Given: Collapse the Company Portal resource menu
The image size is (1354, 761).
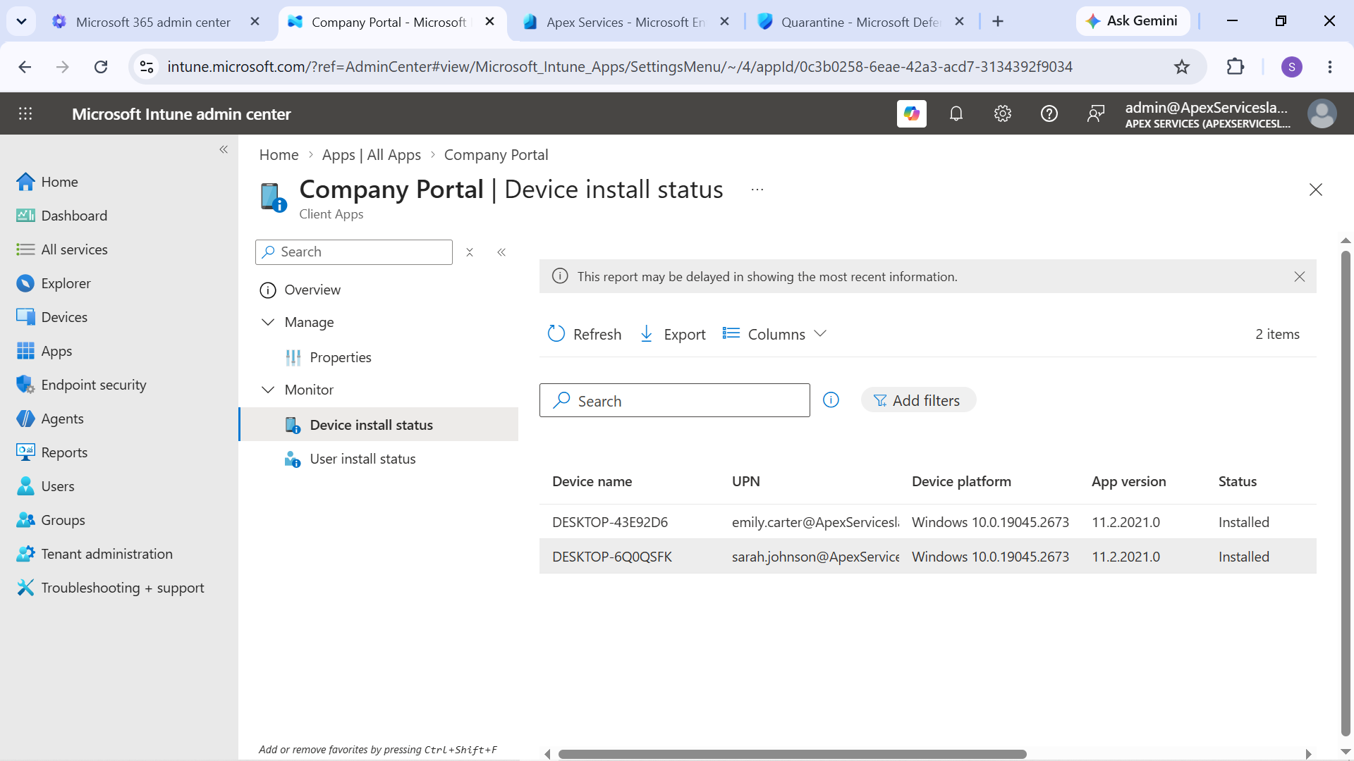Looking at the screenshot, I should (501, 252).
